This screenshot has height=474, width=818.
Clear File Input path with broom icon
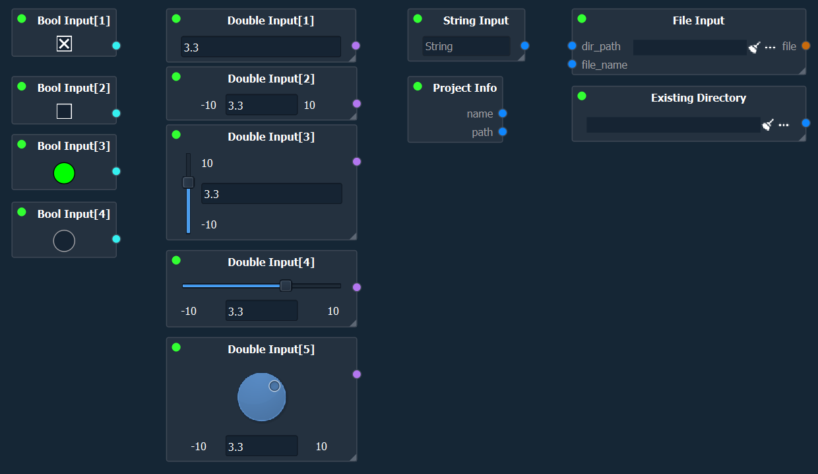(x=754, y=47)
